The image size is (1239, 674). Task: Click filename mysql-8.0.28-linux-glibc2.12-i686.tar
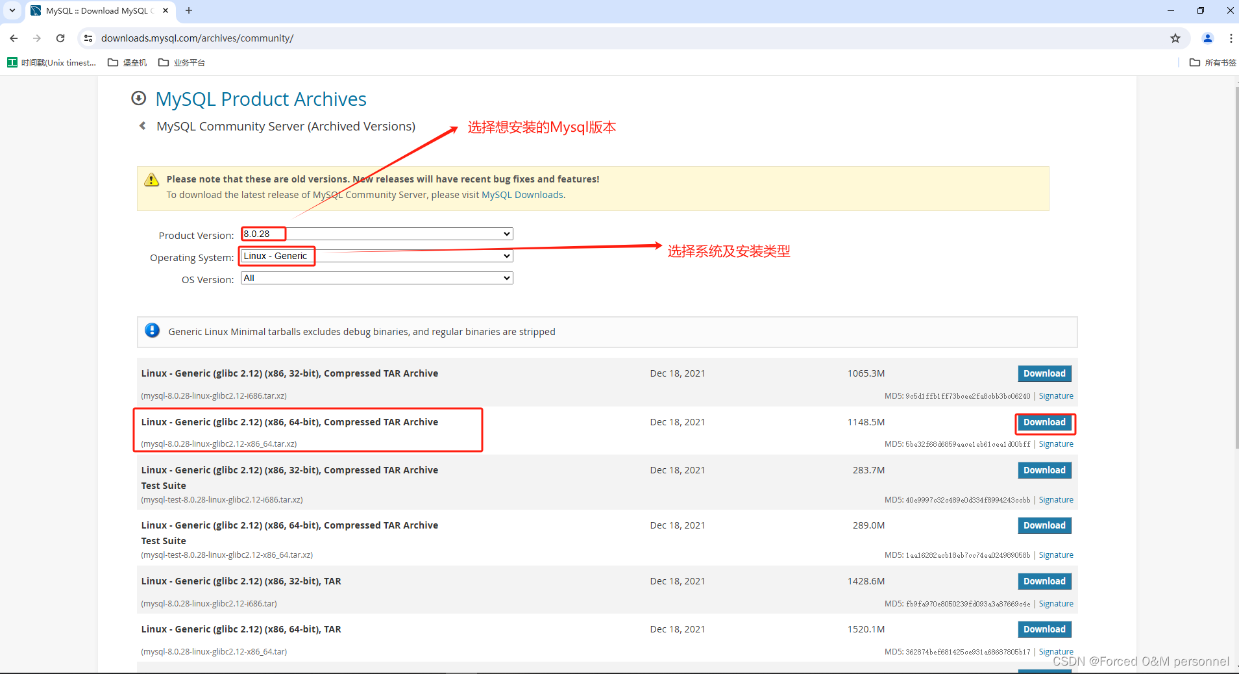[x=209, y=604]
